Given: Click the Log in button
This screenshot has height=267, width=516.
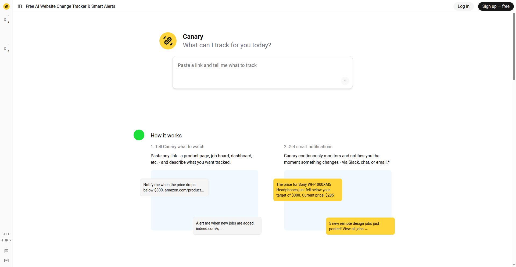Looking at the screenshot, I should coord(463,6).
